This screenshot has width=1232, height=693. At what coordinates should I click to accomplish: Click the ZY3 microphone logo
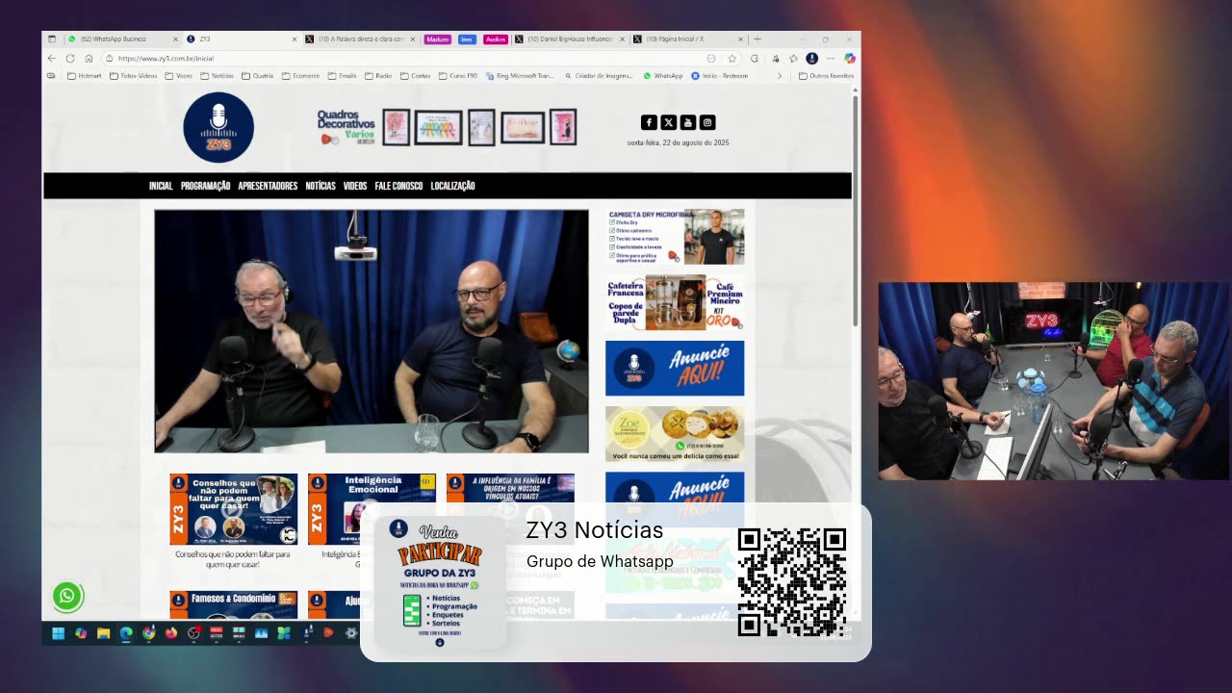tap(218, 127)
